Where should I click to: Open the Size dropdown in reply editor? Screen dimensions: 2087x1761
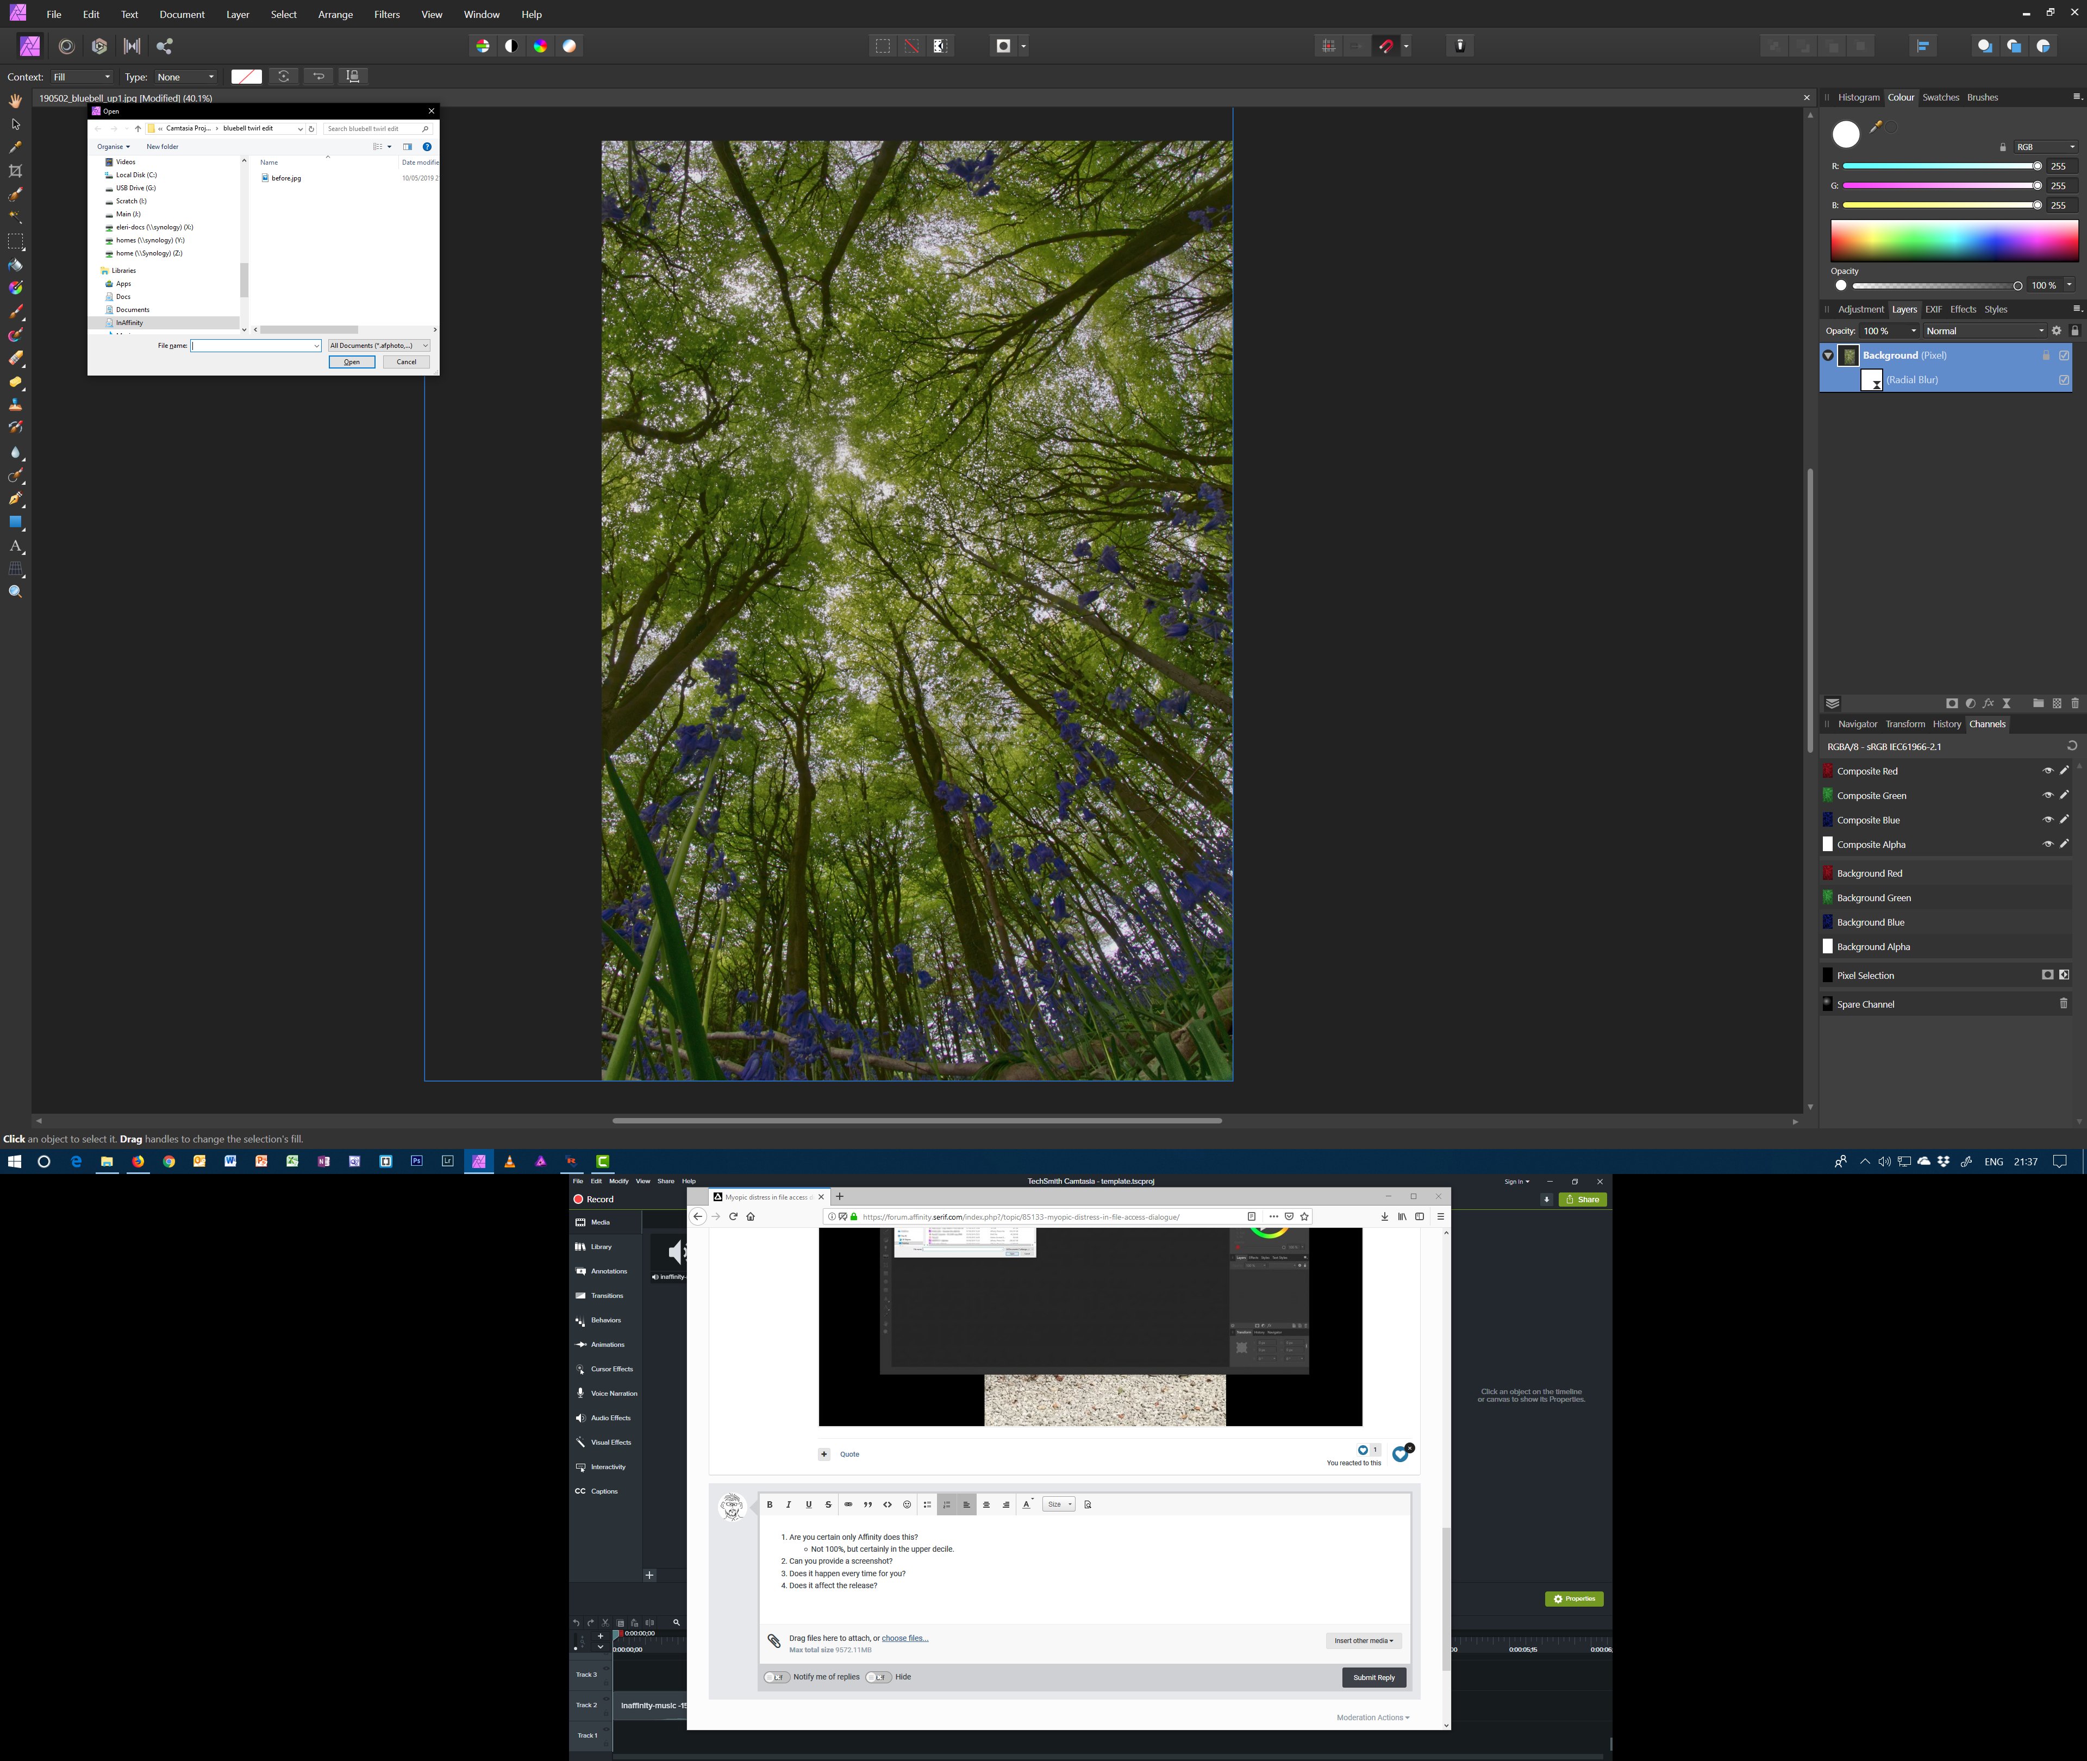click(1059, 1504)
